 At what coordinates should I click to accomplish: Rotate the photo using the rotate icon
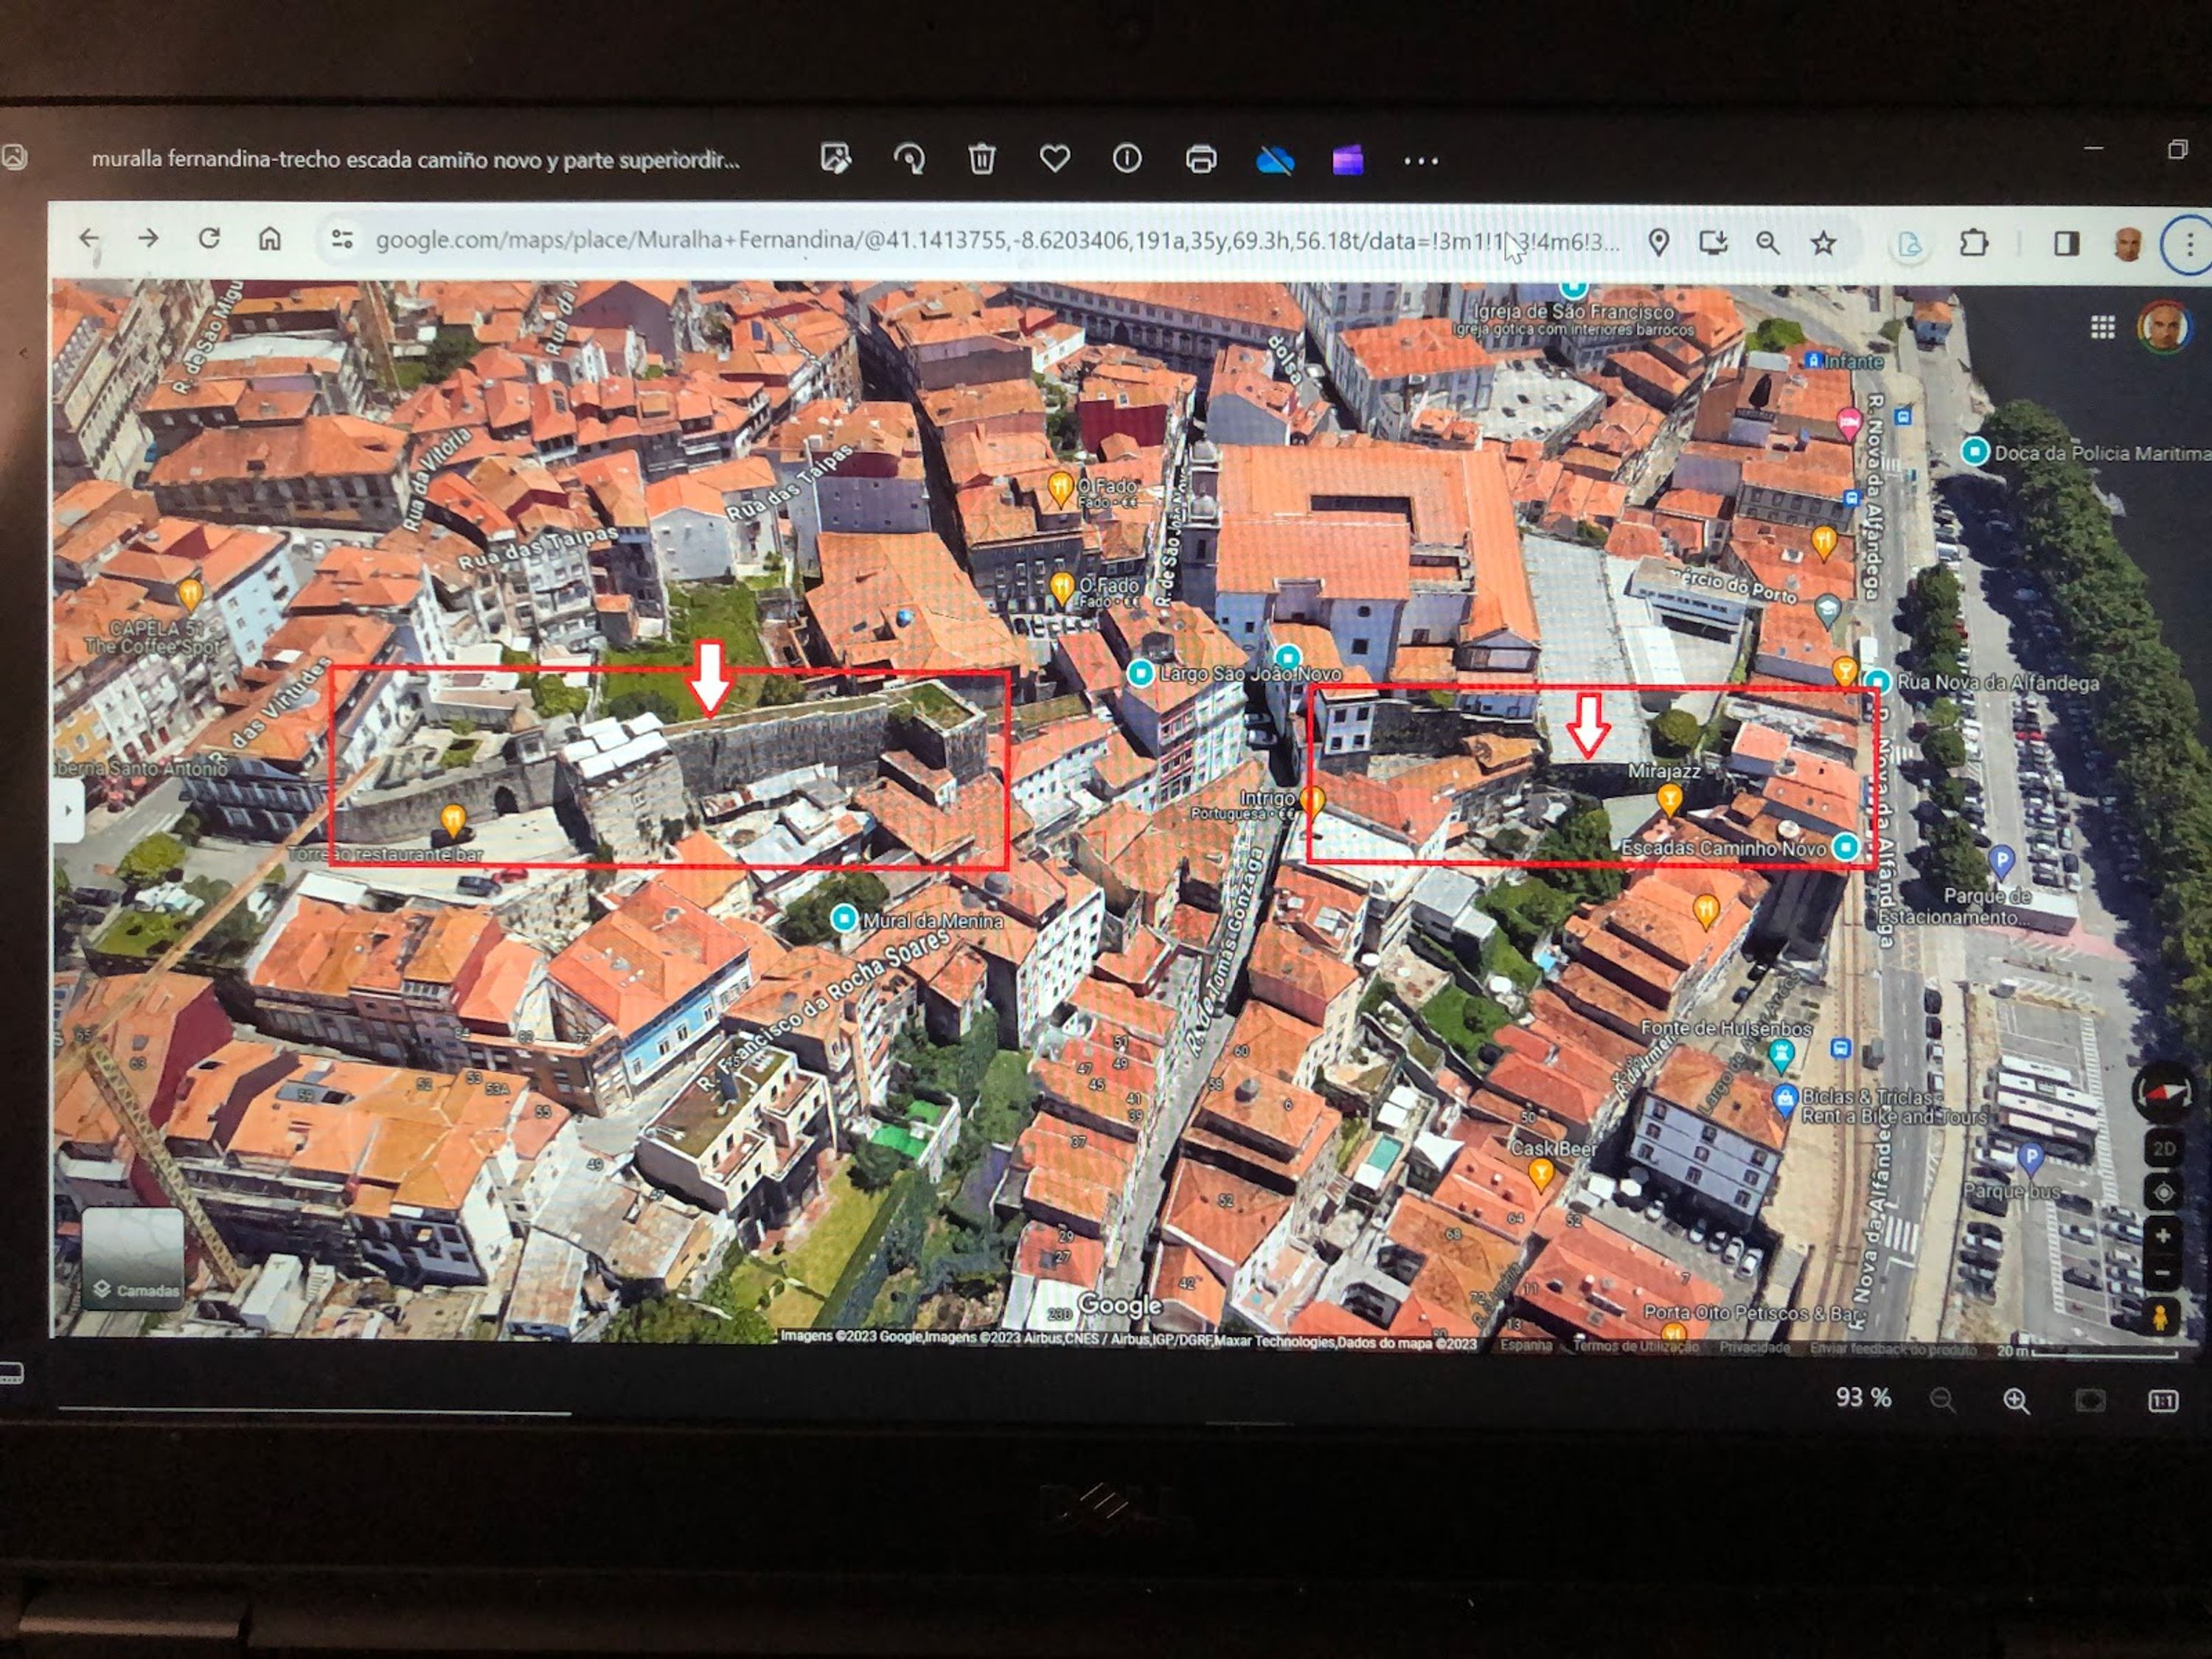point(908,159)
